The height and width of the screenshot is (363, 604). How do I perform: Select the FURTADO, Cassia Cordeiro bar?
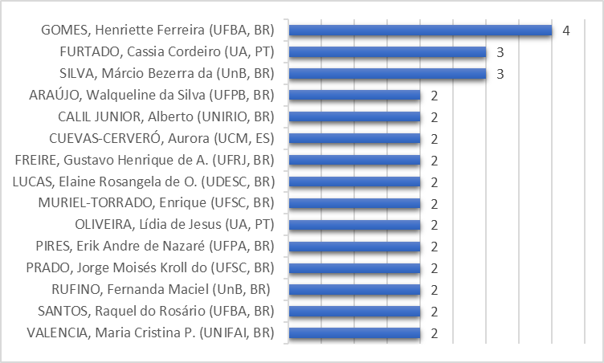point(387,52)
